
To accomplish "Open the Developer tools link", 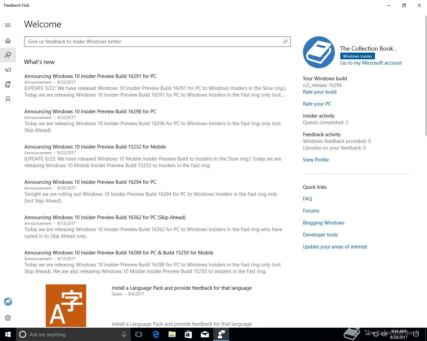I will coord(320,235).
